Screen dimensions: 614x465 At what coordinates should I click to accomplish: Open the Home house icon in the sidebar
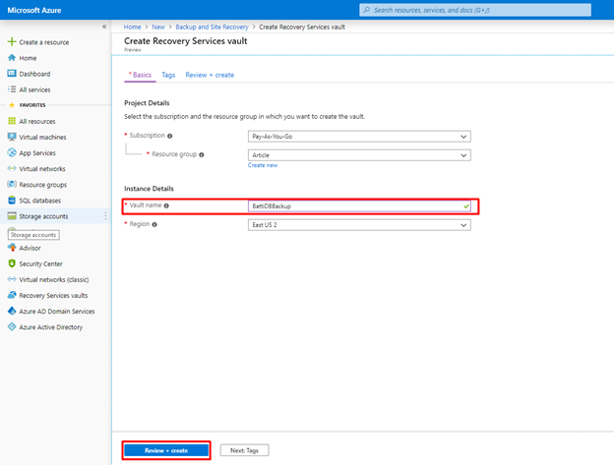[x=12, y=58]
